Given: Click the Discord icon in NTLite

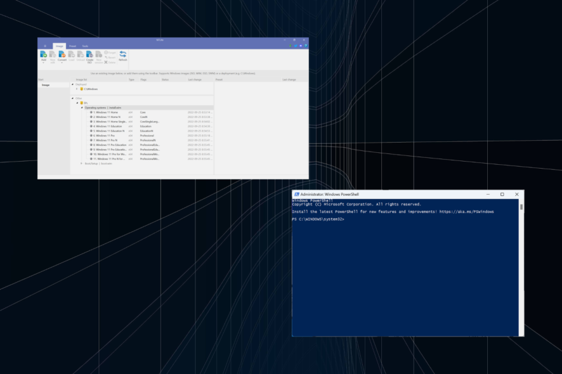Looking at the screenshot, I should [301, 46].
